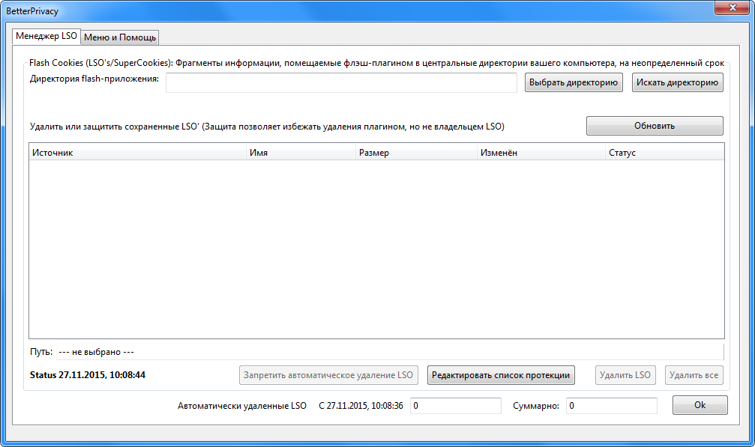Confirm with the Ок button
The height and width of the screenshot is (447, 755).
tap(699, 404)
